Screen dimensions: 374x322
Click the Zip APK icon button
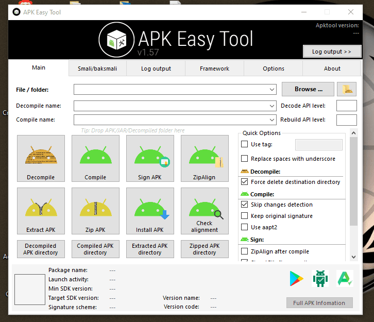click(95, 211)
